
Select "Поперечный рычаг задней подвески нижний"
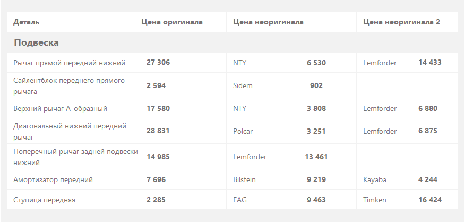[75, 157]
